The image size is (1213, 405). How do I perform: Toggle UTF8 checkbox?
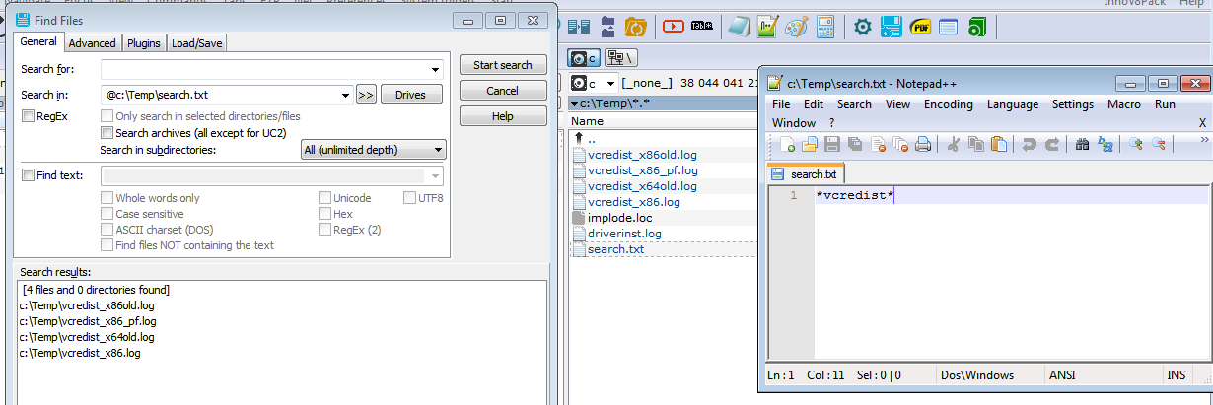(x=410, y=198)
